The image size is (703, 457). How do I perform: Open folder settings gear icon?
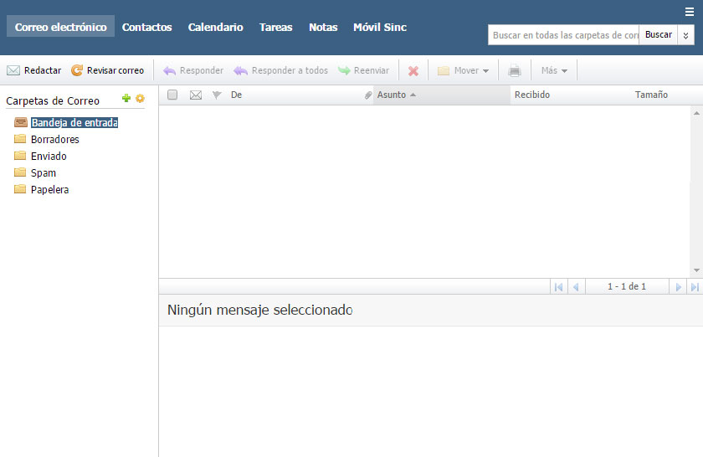(x=141, y=98)
